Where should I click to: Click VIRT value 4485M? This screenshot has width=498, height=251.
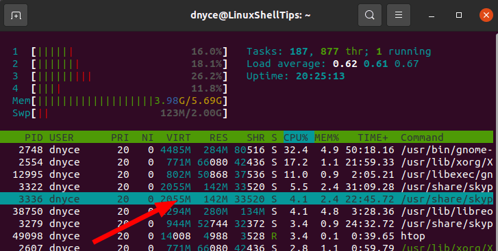tap(175, 150)
